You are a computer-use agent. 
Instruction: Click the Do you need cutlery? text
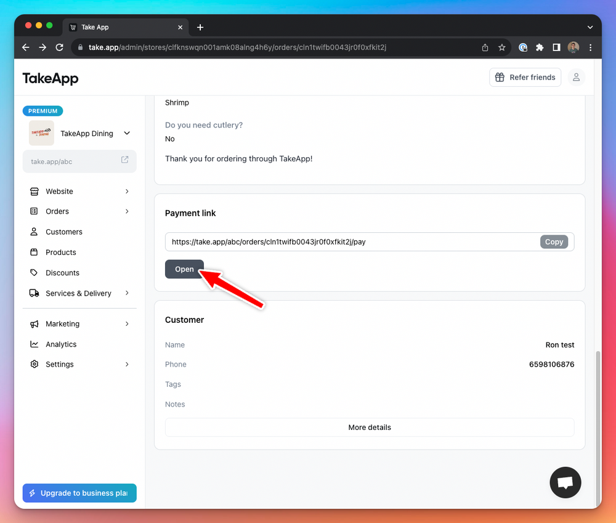tap(204, 125)
